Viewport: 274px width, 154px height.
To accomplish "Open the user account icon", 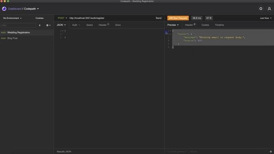I will pos(269,9).
